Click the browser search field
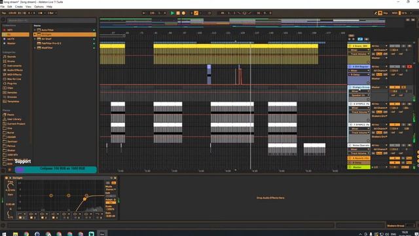Viewport: 419px width, 236px height. [x=51, y=20]
